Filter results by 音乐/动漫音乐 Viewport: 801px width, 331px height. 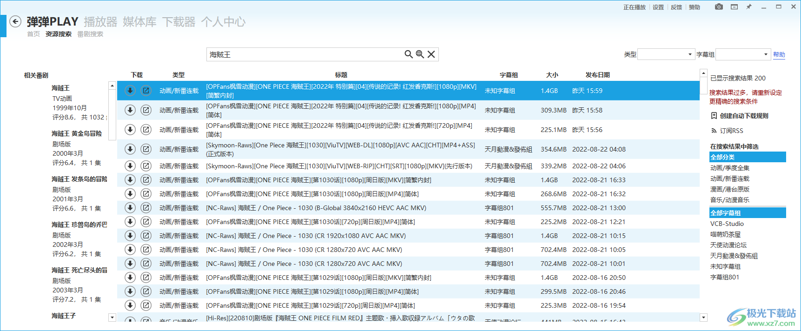click(x=748, y=200)
